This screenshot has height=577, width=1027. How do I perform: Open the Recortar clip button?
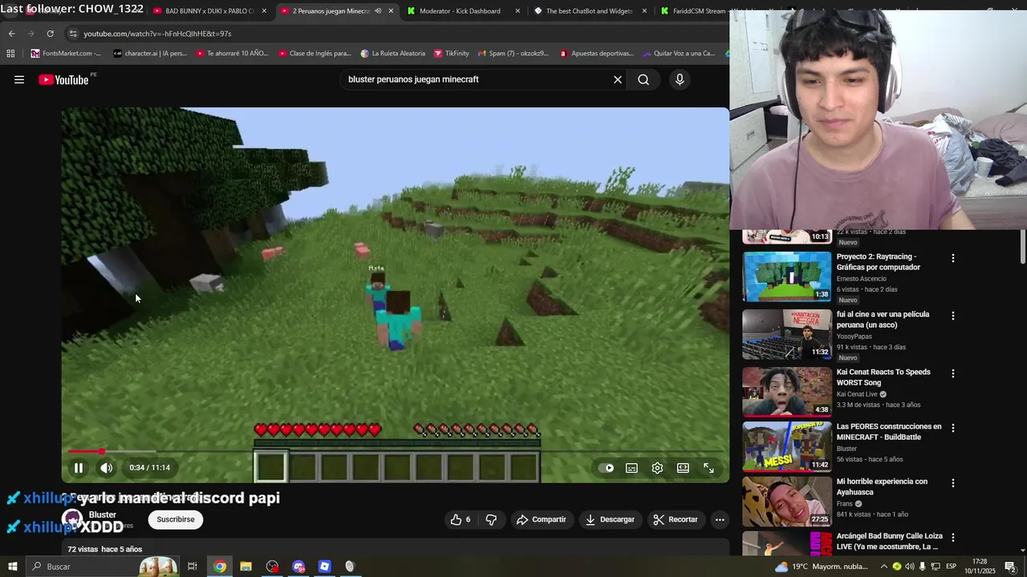(676, 519)
